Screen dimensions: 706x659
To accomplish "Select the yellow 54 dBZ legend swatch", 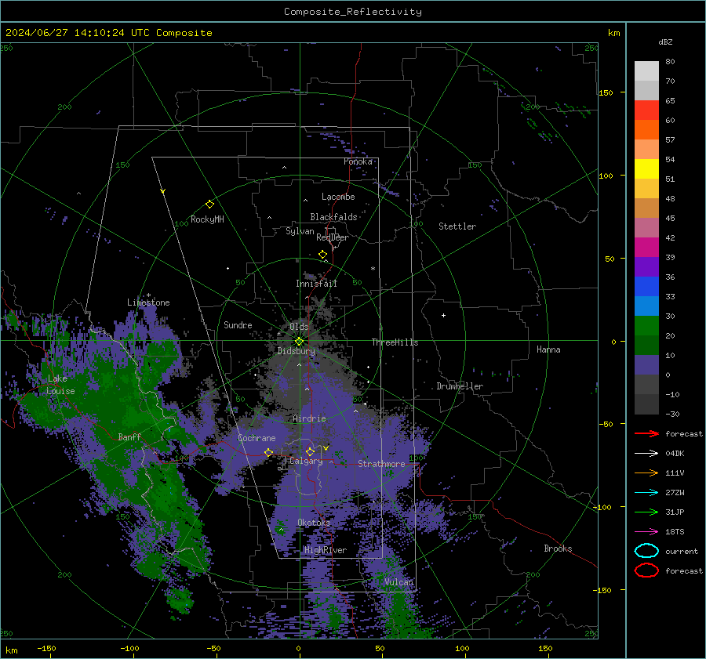I will coord(646,168).
